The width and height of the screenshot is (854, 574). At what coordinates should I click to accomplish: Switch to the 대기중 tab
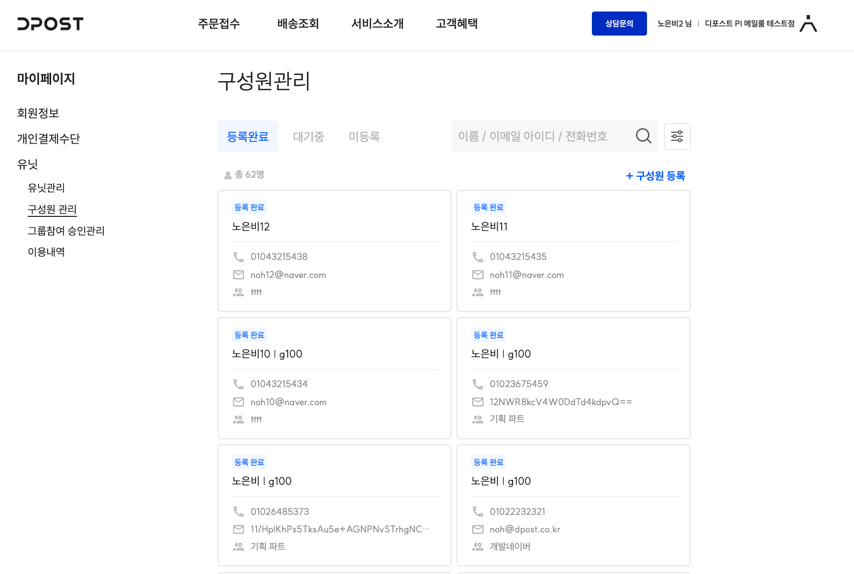[x=308, y=136]
